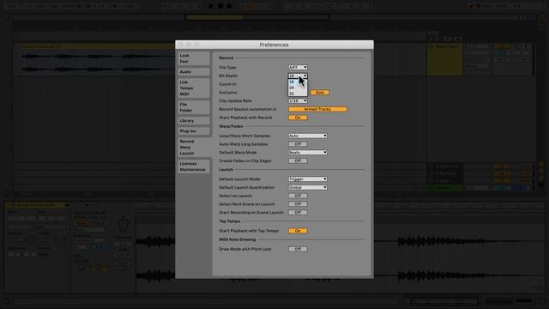This screenshot has width=549, height=309.
Task: Click the Stop button in transport bar
Action: pyautogui.click(x=220, y=6)
